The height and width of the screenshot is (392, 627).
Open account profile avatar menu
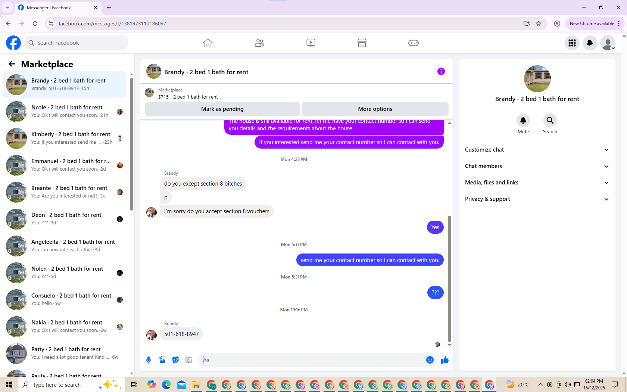click(x=608, y=43)
